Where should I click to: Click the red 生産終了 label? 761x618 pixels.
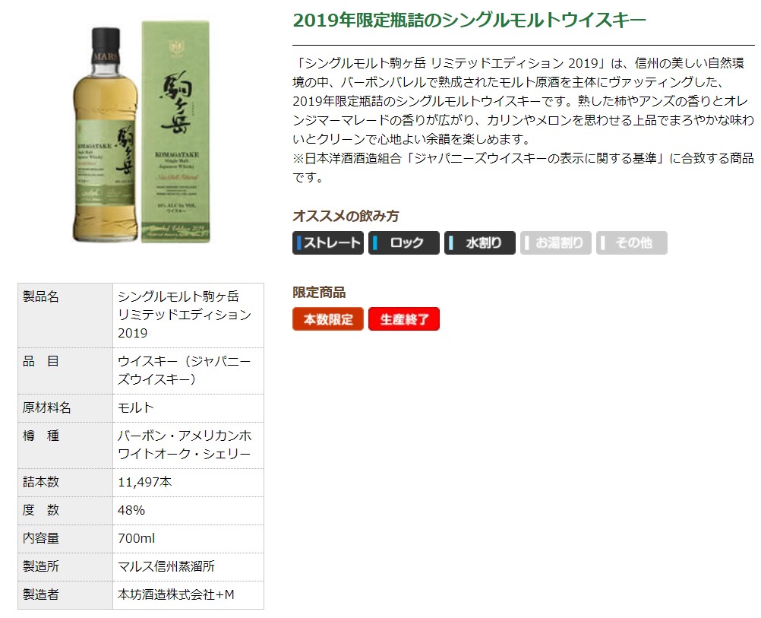point(404,319)
